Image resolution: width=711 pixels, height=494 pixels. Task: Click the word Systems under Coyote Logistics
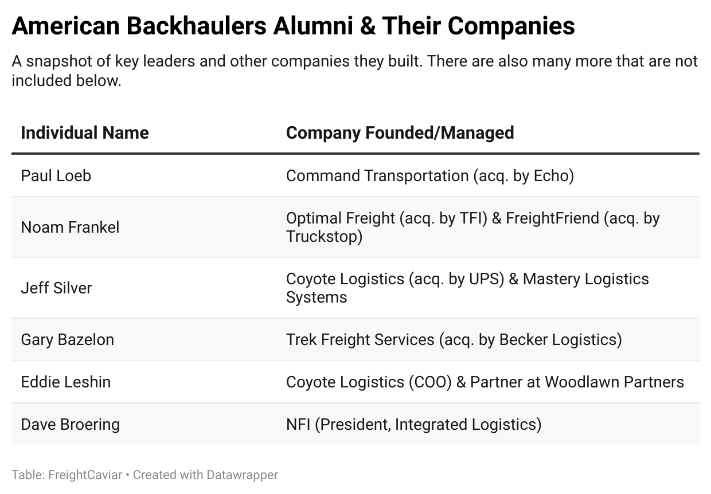317,297
